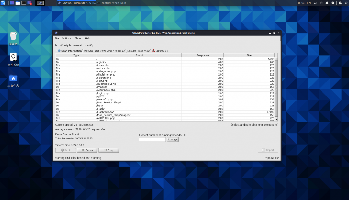
Task: Switch to Results - List View tab
Action: coord(104,51)
